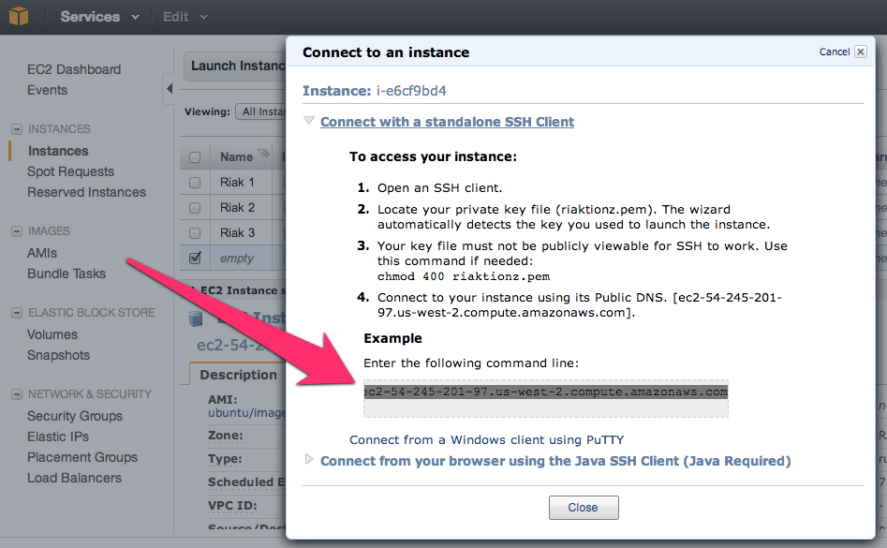Open Load Balancers page
This screenshot has width=887, height=548.
point(75,478)
